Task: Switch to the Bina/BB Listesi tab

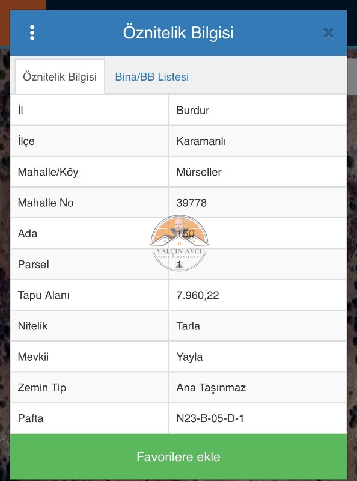Action: click(152, 77)
